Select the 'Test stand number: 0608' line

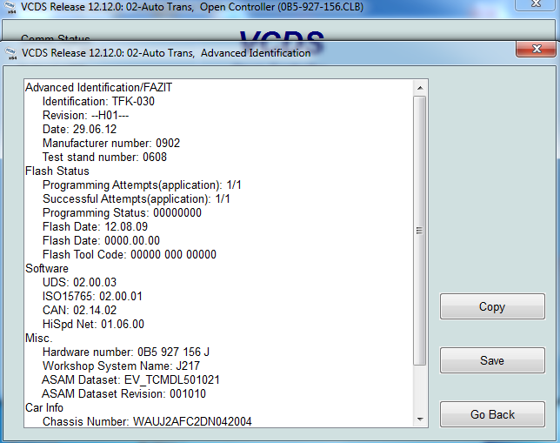pos(104,158)
